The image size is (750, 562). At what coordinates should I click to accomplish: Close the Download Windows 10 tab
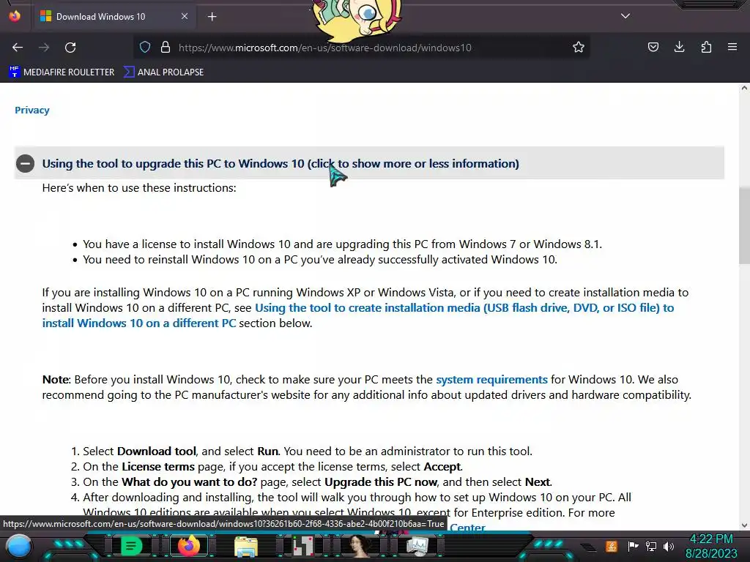[x=185, y=16]
